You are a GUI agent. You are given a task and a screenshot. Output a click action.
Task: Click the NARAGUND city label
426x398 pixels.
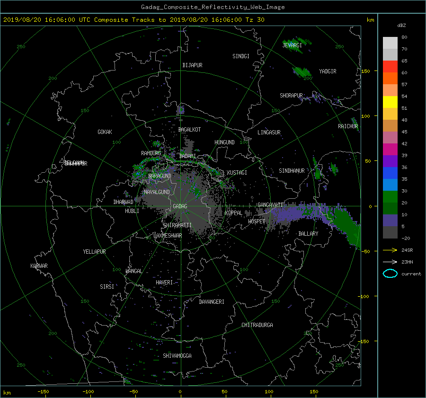click(160, 176)
